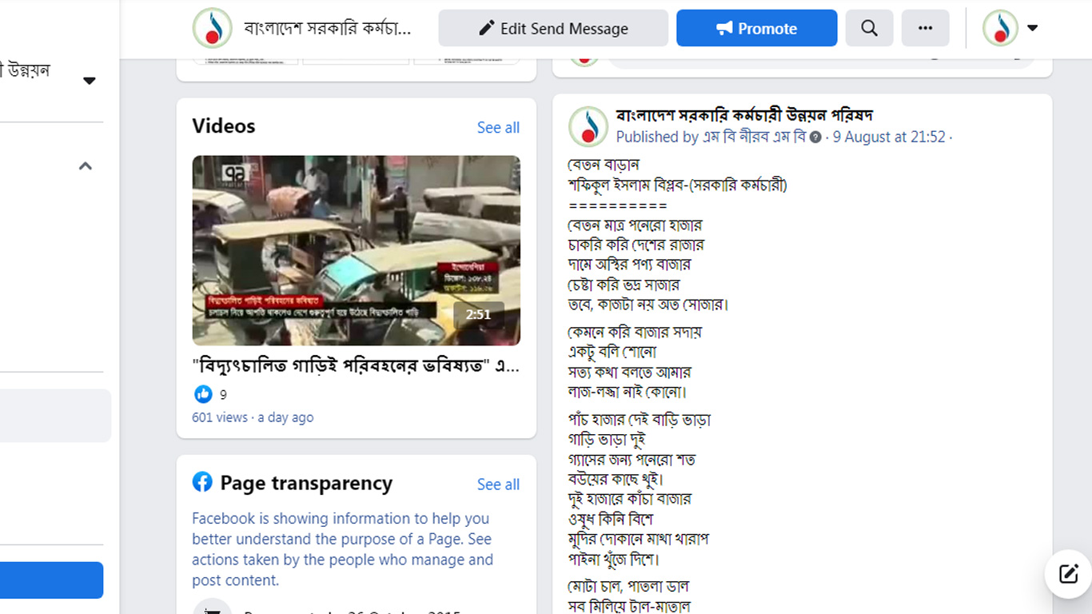The height and width of the screenshot is (614, 1092).
Task: Expand the left sidebar page dropdown arrow
Action: (90, 81)
